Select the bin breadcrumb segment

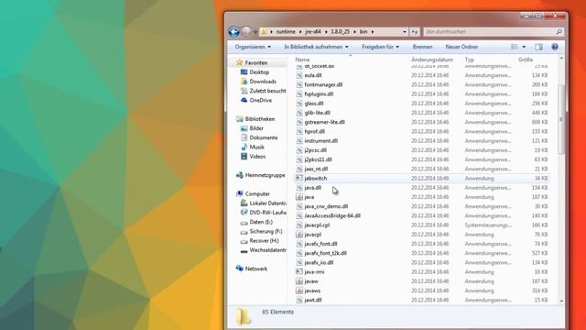(x=364, y=32)
